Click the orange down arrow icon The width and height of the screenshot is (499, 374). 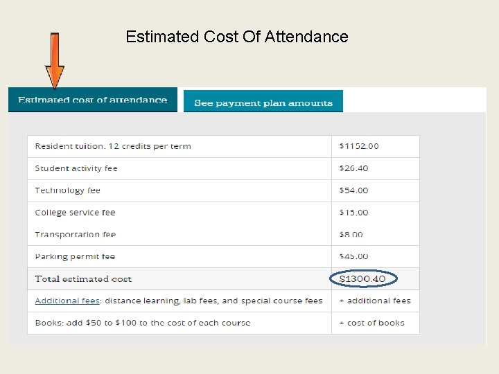[x=54, y=61]
